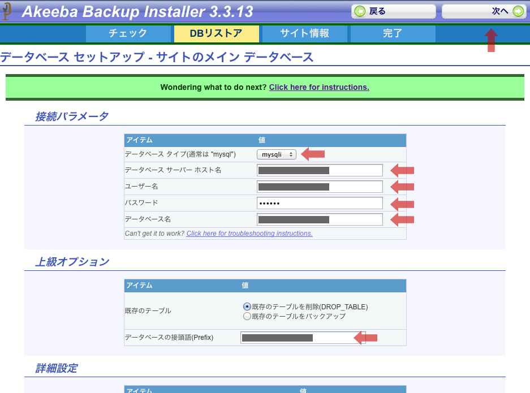Click the database Prefix input field
This screenshot has width=530, height=393.
tap(303, 338)
